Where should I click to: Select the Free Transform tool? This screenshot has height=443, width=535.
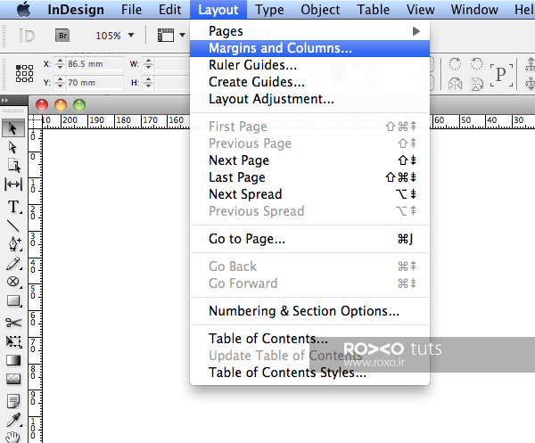[x=13, y=341]
